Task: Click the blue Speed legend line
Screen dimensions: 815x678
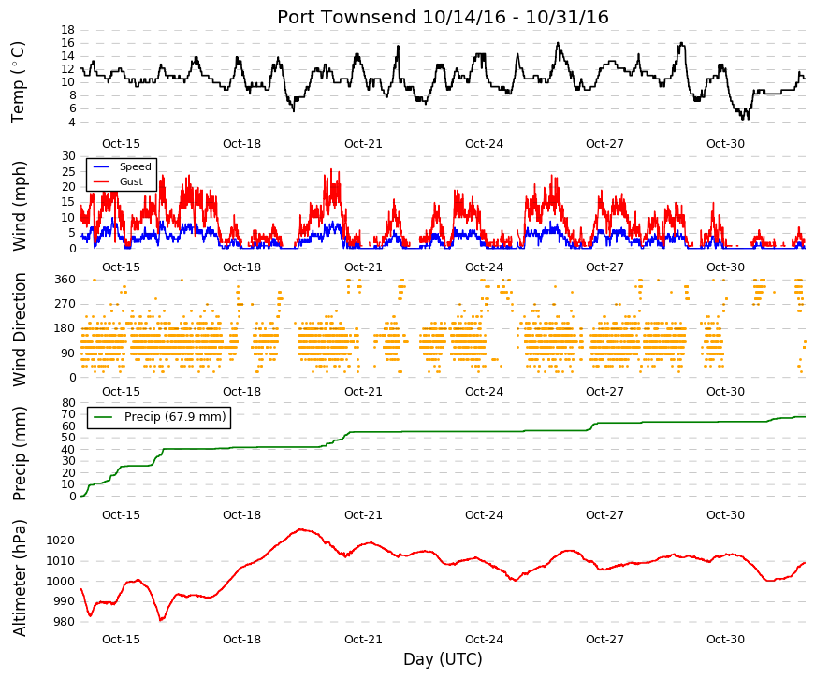Action: [x=100, y=166]
